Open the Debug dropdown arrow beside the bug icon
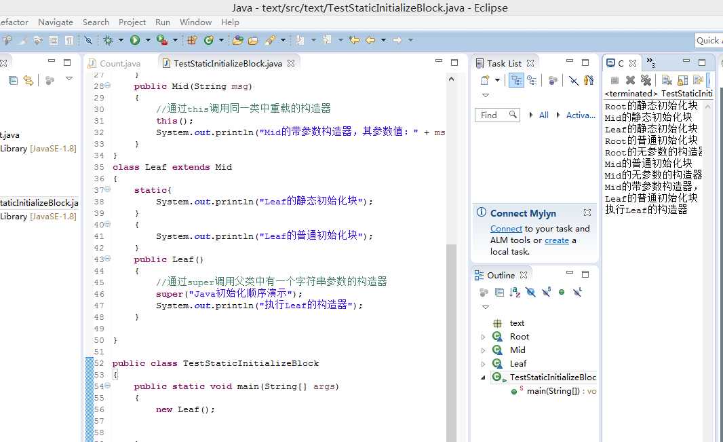Image resolution: width=723 pixels, height=442 pixels. [x=121, y=40]
